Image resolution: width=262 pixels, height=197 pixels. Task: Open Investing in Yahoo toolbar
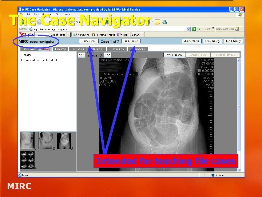point(82,35)
